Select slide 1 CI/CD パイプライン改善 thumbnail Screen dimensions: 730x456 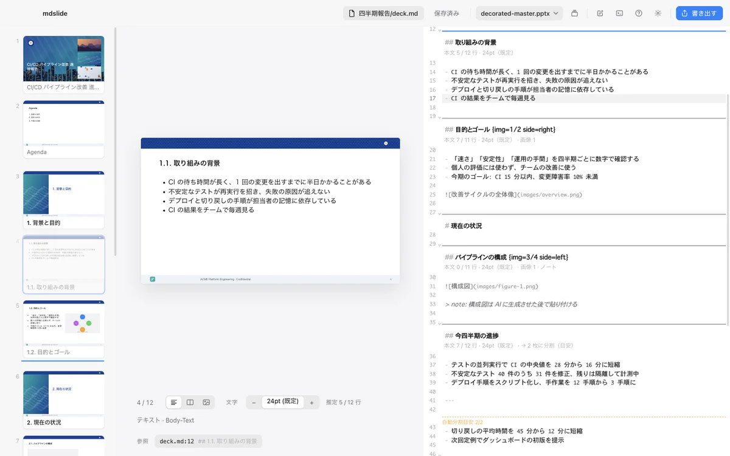tap(64, 64)
